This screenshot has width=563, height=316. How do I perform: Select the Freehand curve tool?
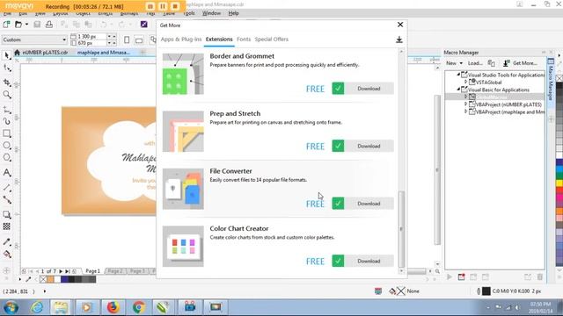pos(7,110)
